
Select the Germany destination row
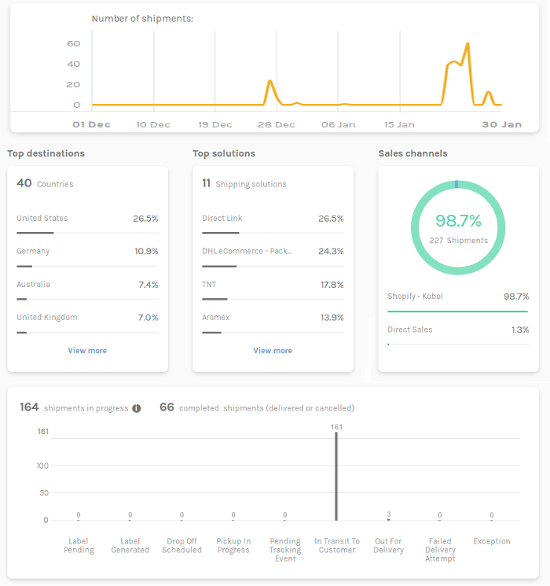click(87, 256)
